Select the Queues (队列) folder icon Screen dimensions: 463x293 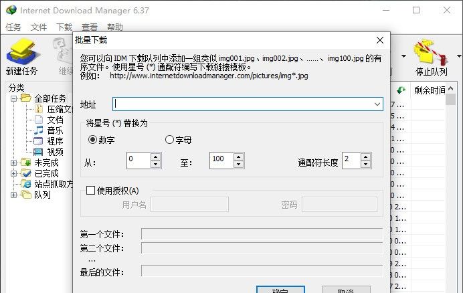tap(25, 195)
